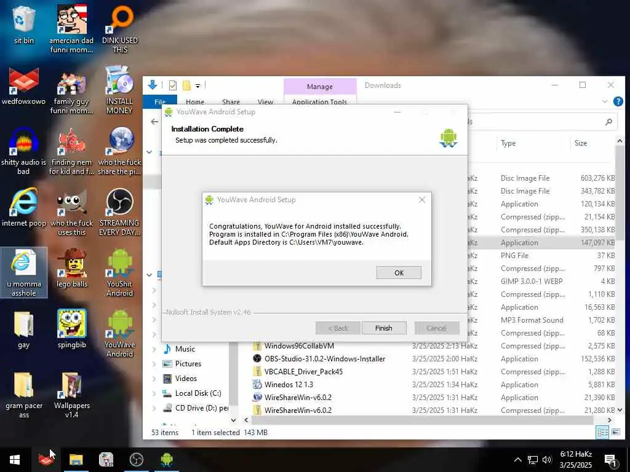
Task: Select the Manage contextual tab in Explorer
Action: point(320,87)
